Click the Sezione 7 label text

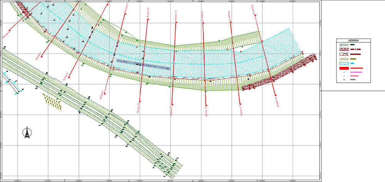[x=38, y=56]
